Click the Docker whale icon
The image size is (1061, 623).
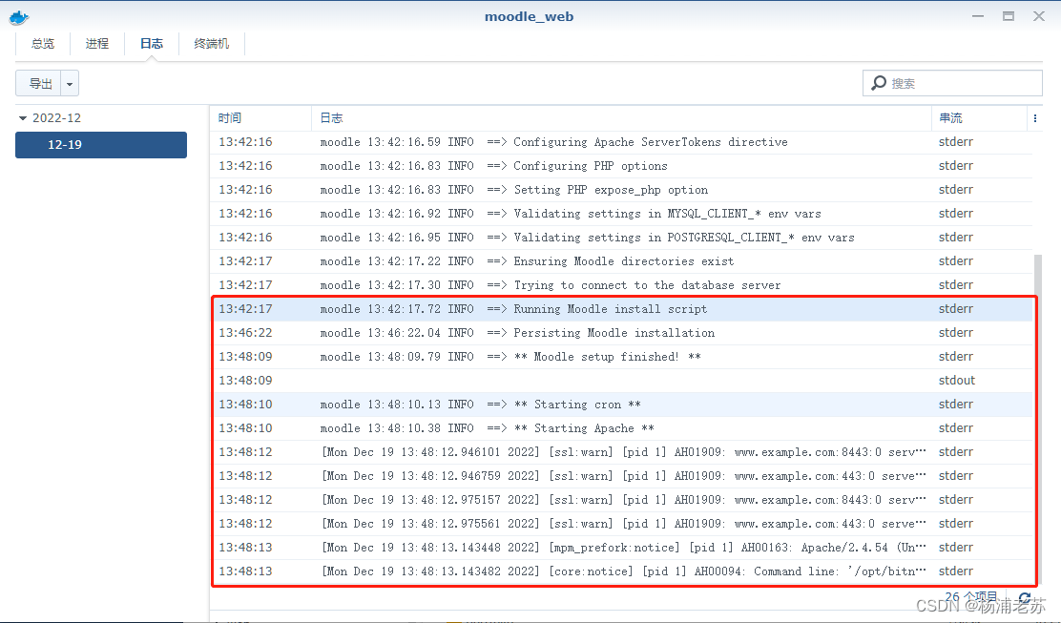pos(19,17)
